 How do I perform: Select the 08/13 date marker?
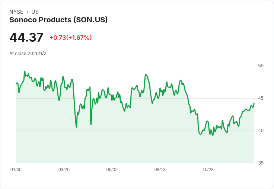[x=160, y=170]
